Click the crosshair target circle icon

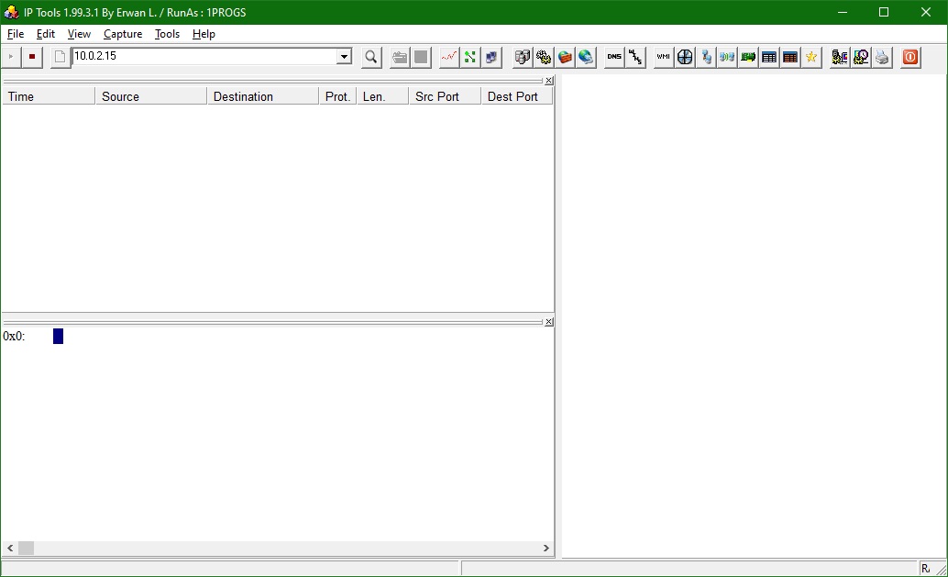pyautogui.click(x=684, y=57)
